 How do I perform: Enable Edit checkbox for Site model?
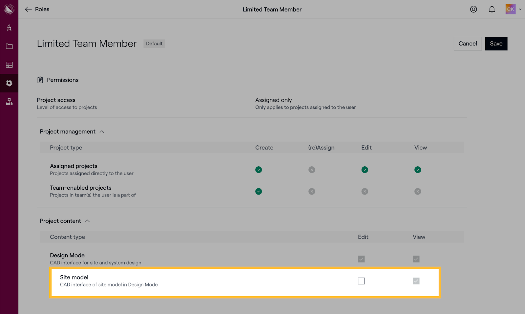[361, 281]
